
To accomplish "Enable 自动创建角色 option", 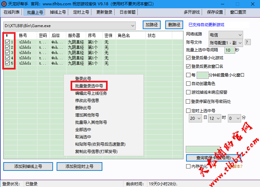I will (188, 84).
